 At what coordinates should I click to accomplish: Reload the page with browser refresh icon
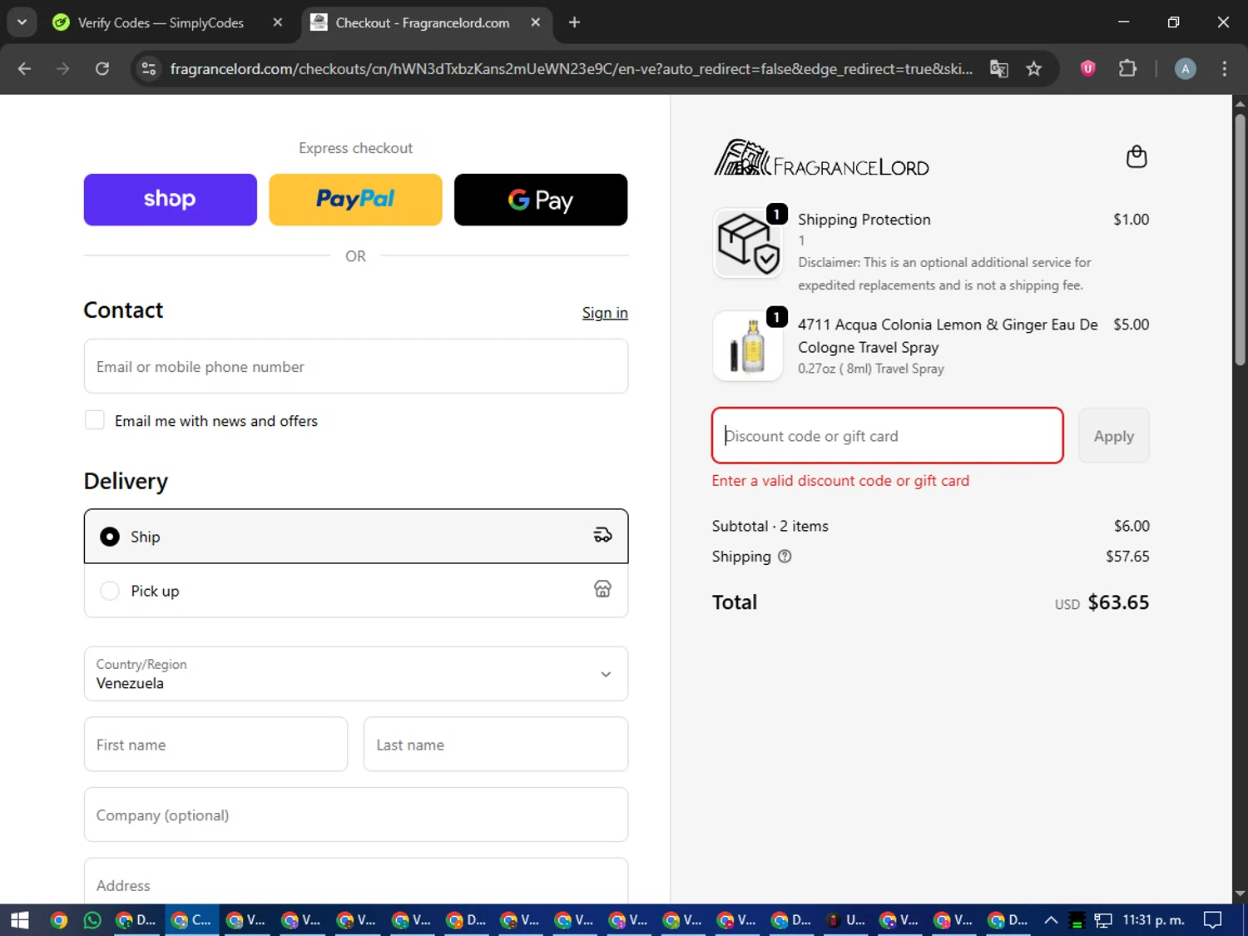pyautogui.click(x=102, y=68)
